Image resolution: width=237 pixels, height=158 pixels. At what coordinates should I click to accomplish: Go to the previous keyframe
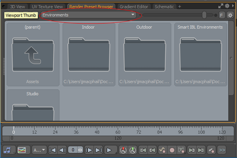point(143,150)
